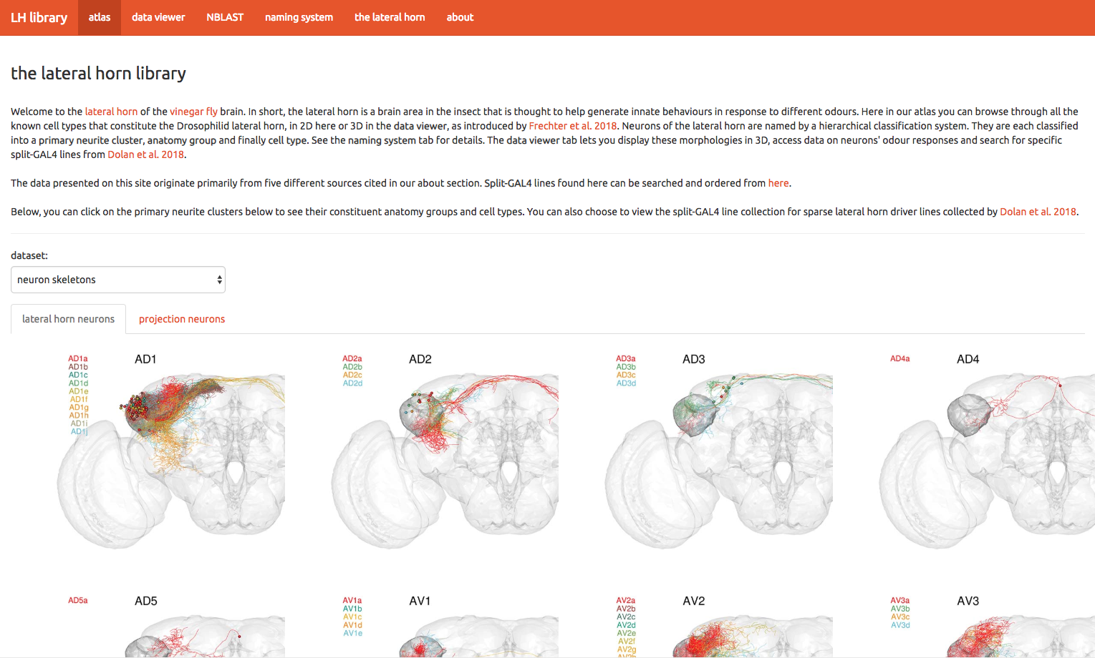Click the red lateral horn text link

[x=111, y=112]
